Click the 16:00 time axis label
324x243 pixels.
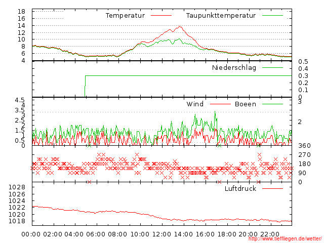coord(205,234)
